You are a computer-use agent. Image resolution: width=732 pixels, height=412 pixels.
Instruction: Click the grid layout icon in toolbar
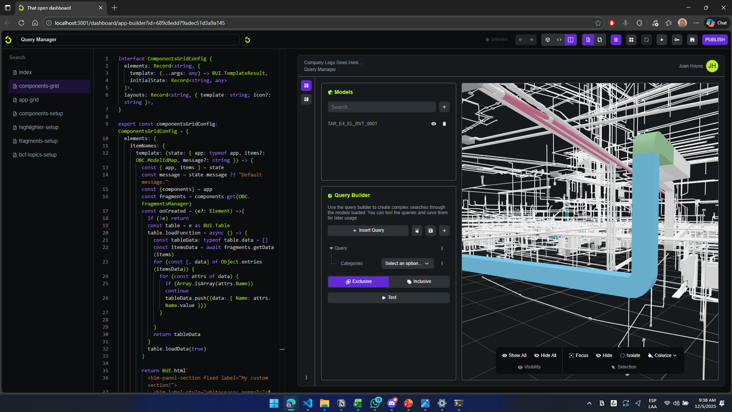631,40
